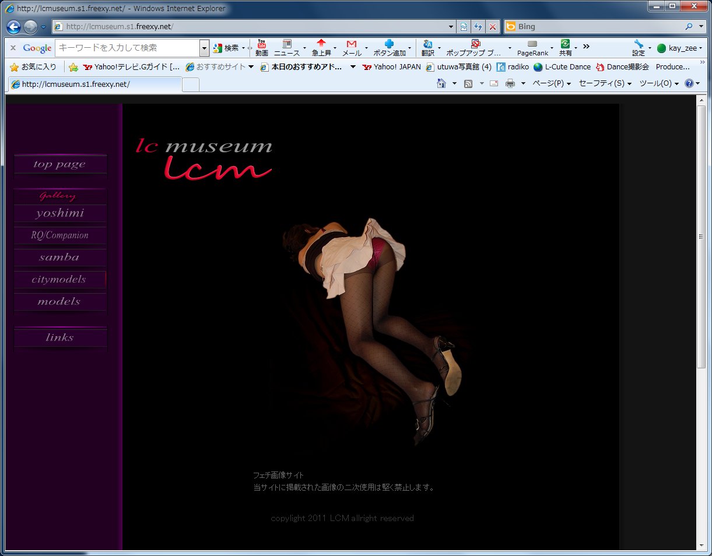
Task: Expand the address bar URL dropdown
Action: [x=451, y=27]
